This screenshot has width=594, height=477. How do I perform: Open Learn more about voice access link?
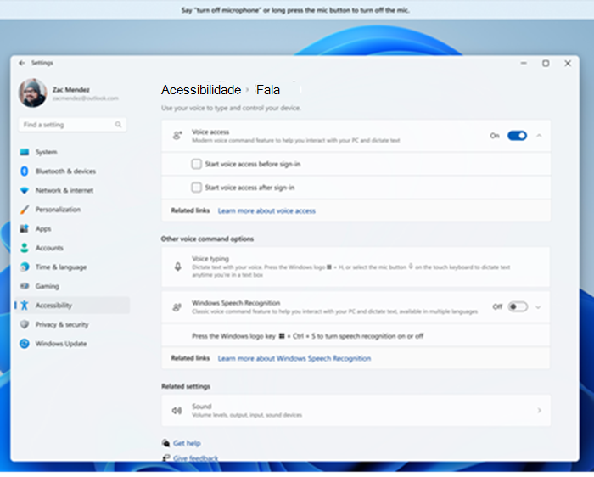266,211
